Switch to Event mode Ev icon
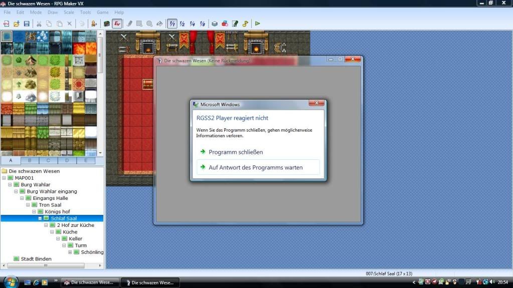Viewport: 513px width, 288px height. pyautogui.click(x=117, y=24)
